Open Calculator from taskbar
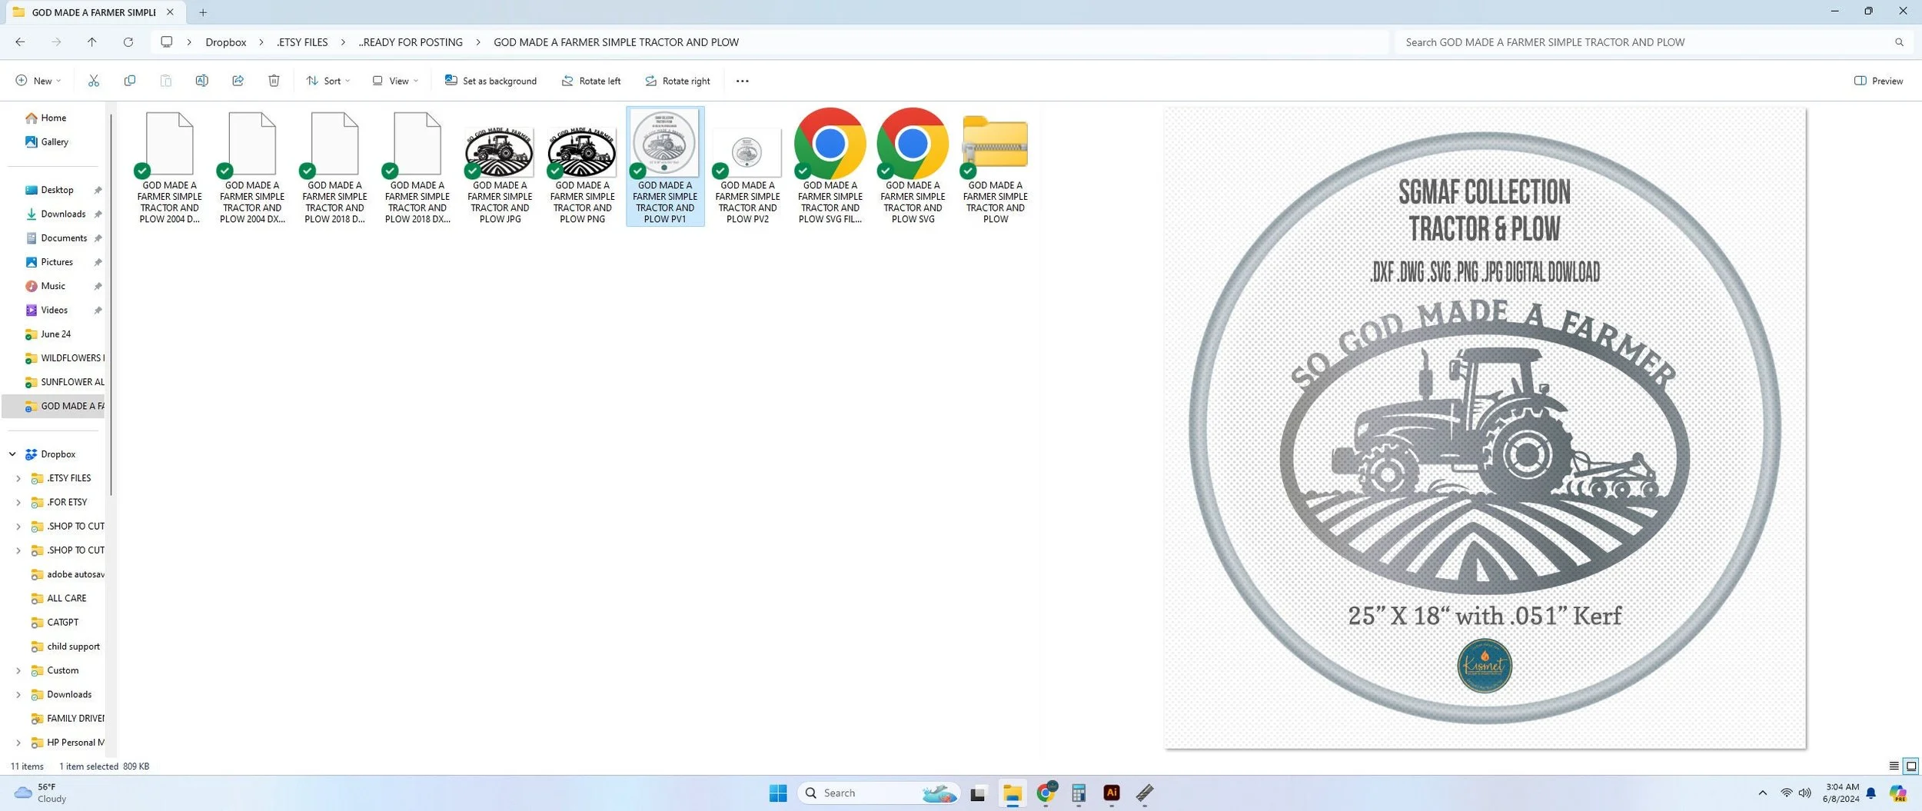Screen dimensions: 1922x811 (1079, 793)
